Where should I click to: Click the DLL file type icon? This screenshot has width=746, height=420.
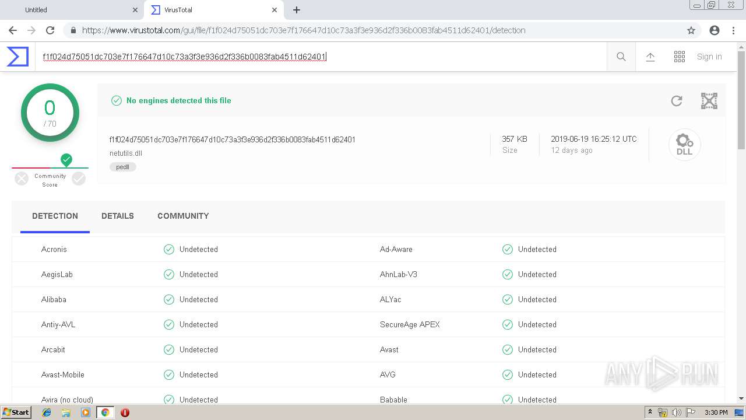[684, 144]
